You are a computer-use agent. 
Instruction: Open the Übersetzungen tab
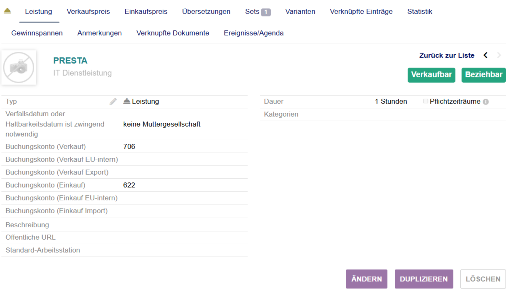(206, 11)
